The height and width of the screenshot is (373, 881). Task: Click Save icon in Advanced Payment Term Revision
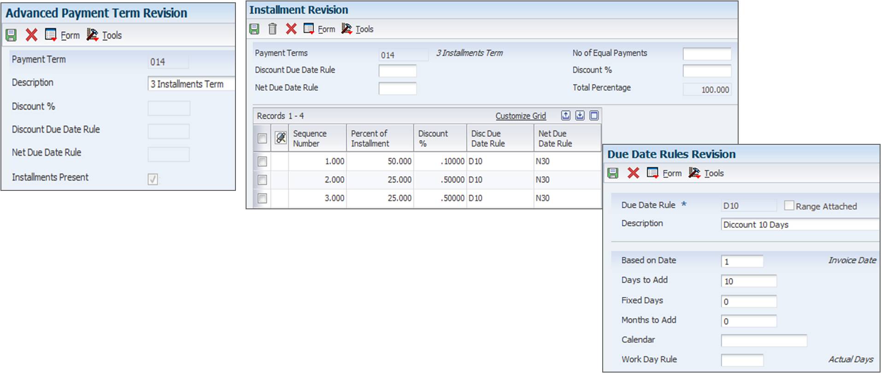point(11,35)
